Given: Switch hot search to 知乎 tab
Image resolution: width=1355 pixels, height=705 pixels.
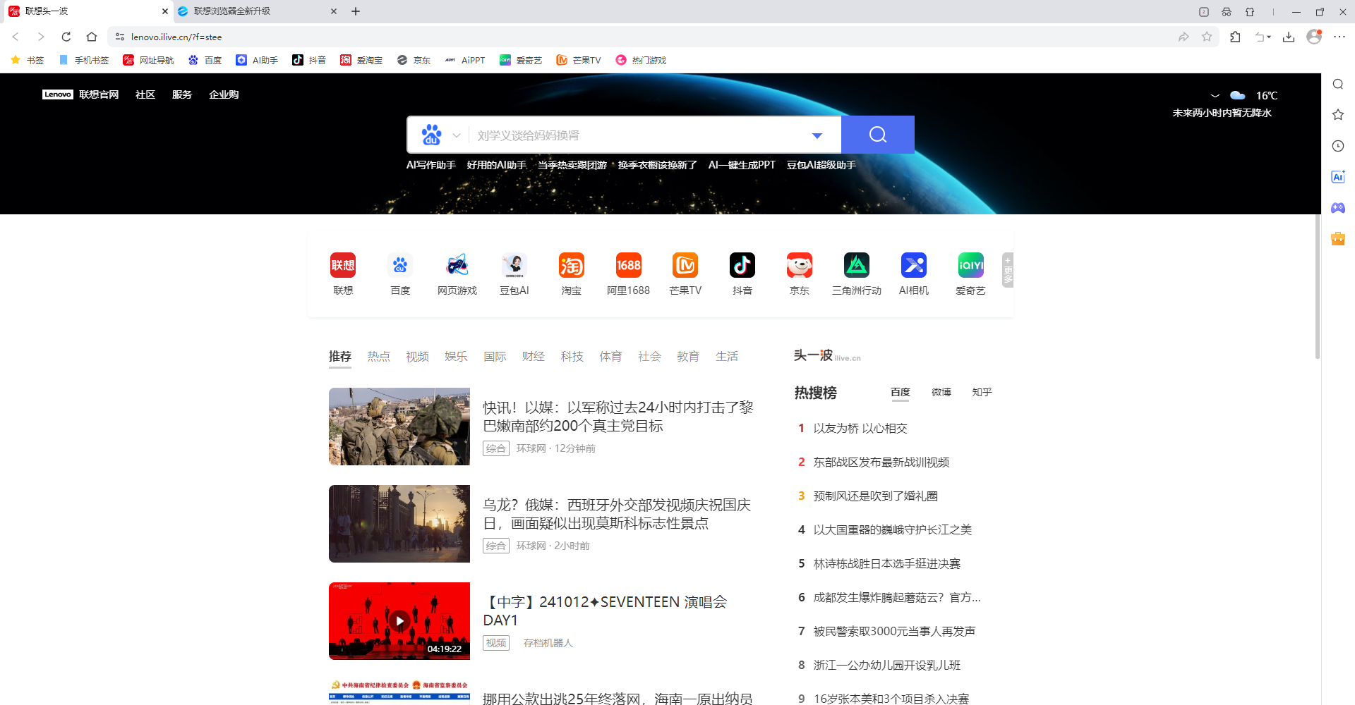Looking at the screenshot, I should (x=982, y=392).
